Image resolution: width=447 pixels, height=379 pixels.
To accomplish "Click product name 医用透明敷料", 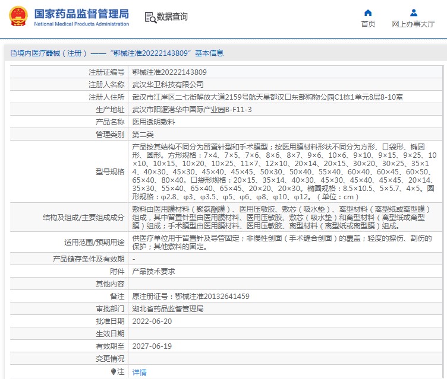I will tap(153, 122).
